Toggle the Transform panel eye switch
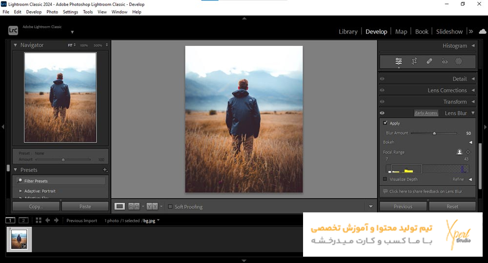Screen dimensions: 488x263 click(x=382, y=101)
